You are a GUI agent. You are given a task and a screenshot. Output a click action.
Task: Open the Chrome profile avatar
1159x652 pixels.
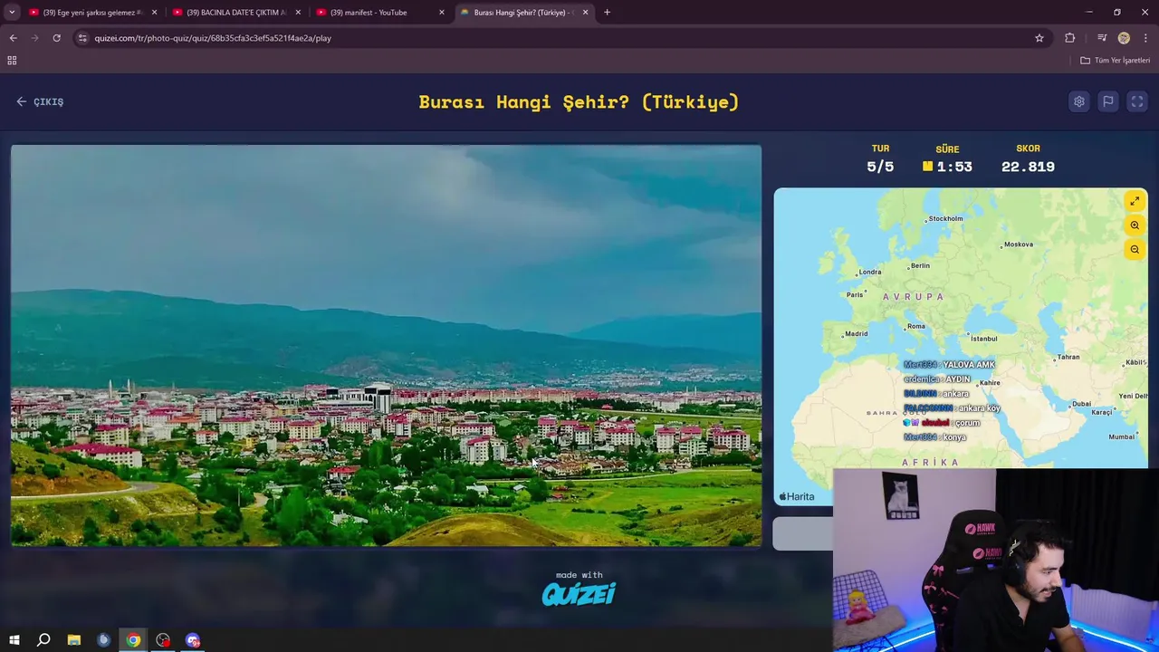[1124, 38]
